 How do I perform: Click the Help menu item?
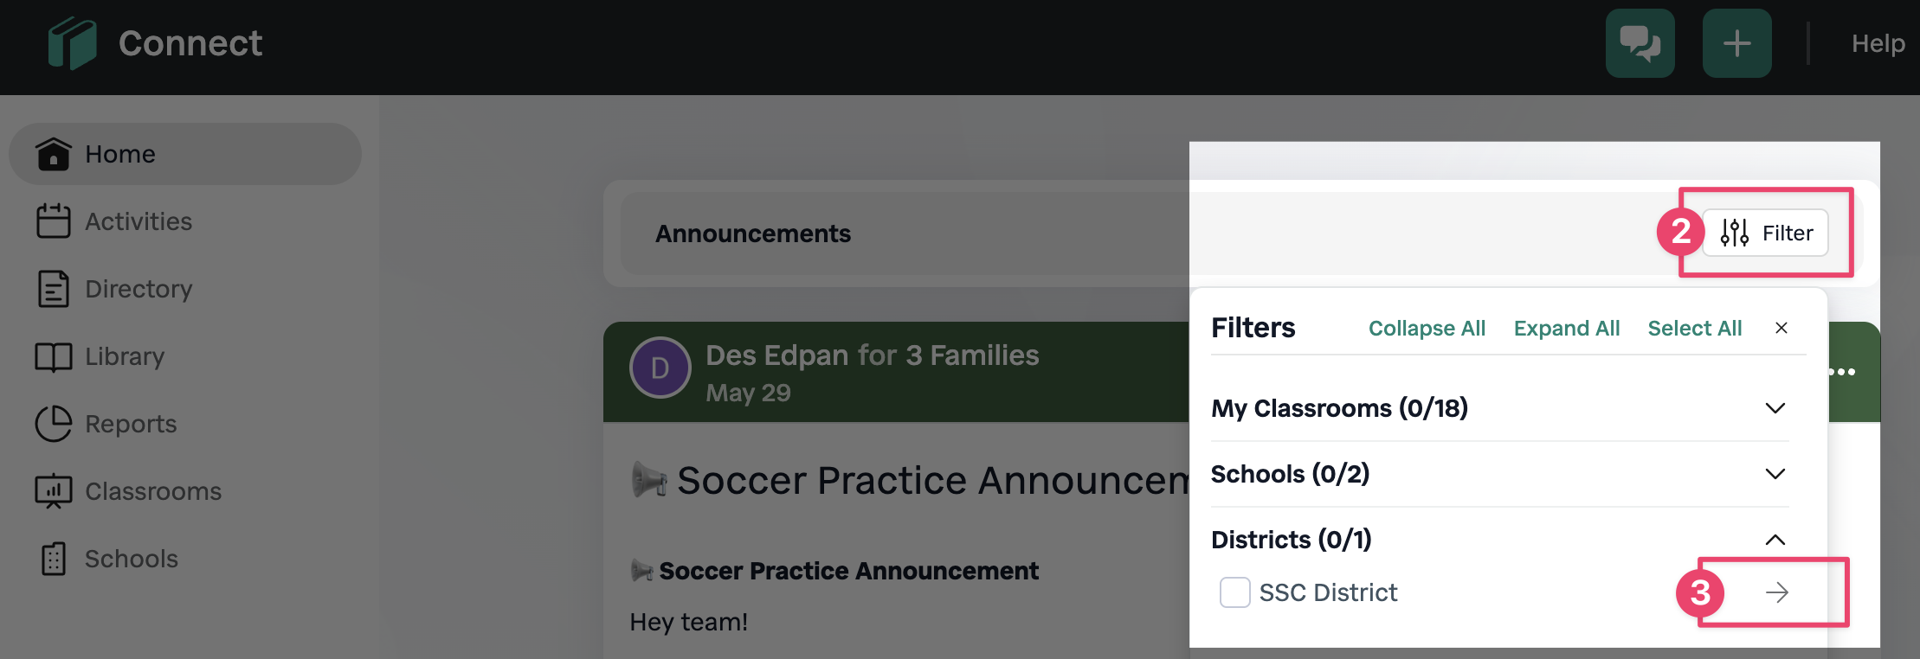tap(1878, 43)
